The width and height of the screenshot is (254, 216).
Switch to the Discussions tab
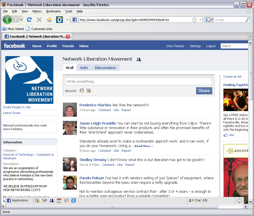pyautogui.click(x=105, y=68)
